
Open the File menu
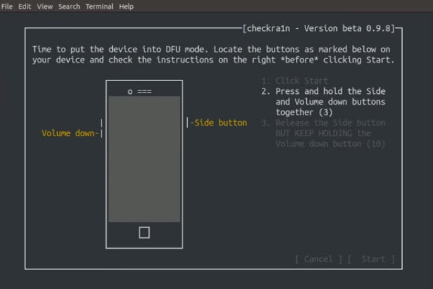click(7, 6)
